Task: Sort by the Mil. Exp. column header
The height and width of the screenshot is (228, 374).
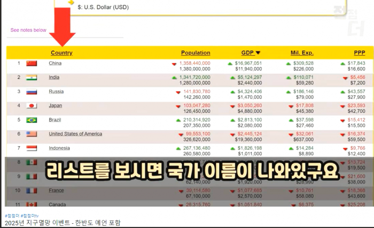Action: (x=302, y=53)
